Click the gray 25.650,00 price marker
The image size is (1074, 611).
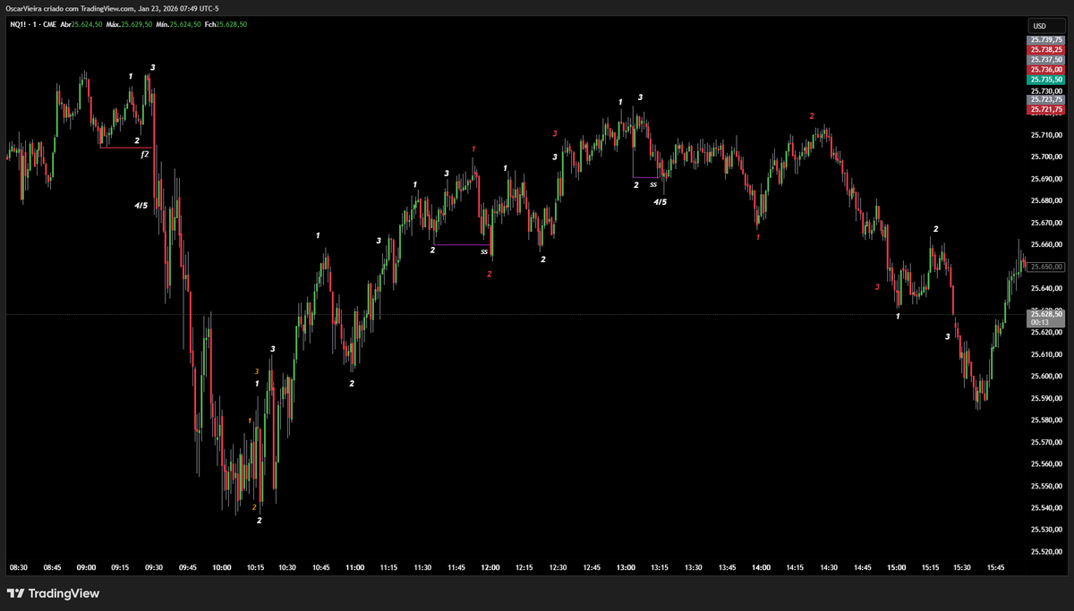click(1045, 267)
